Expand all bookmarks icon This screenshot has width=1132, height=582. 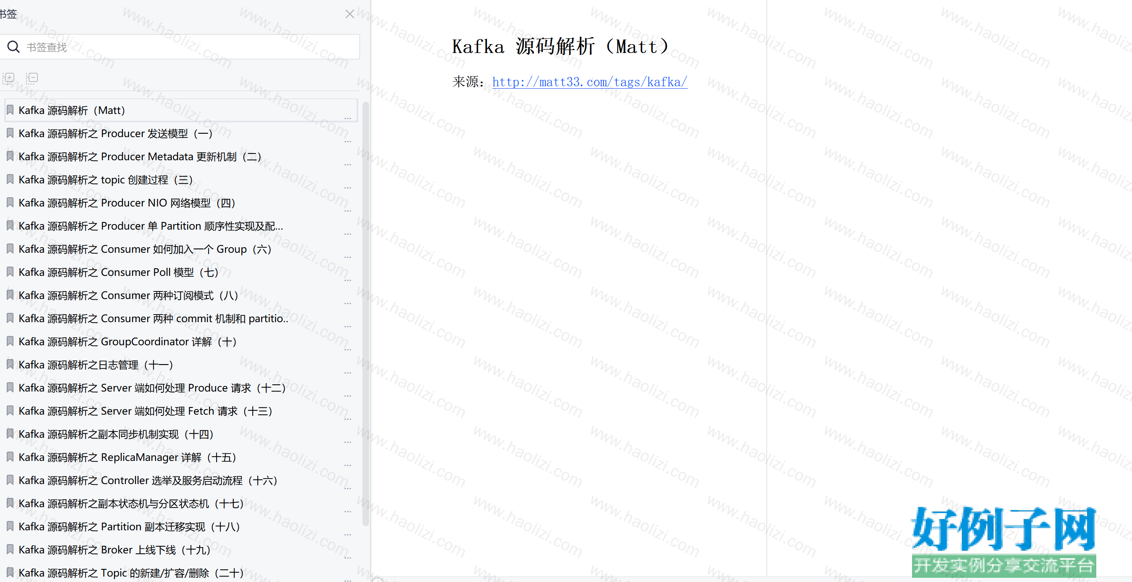9,78
